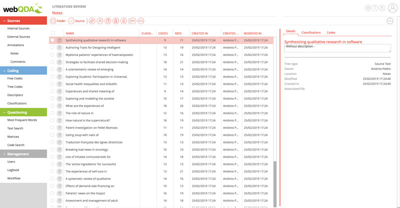400x208 pixels.
Task: Check the 'What are the experiences of' checkbox
Action: pyautogui.click(x=52, y=105)
